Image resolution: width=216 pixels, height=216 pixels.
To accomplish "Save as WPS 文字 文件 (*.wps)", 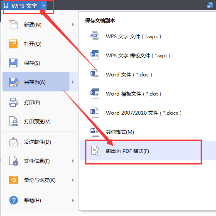I will [x=148, y=37].
